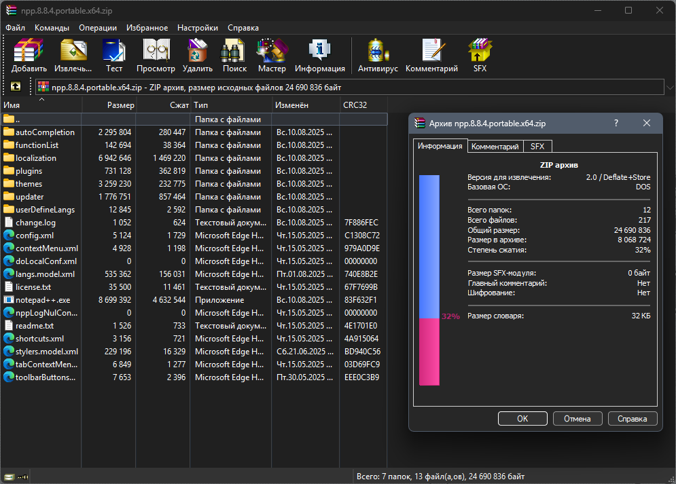Screen dimensions: 676x484
Task: Select the autoCompletion folder icon
Action: pyautogui.click(x=9, y=132)
